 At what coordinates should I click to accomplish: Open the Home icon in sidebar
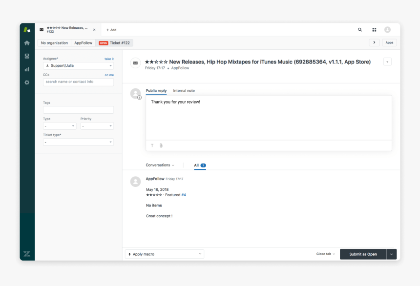coord(27,43)
